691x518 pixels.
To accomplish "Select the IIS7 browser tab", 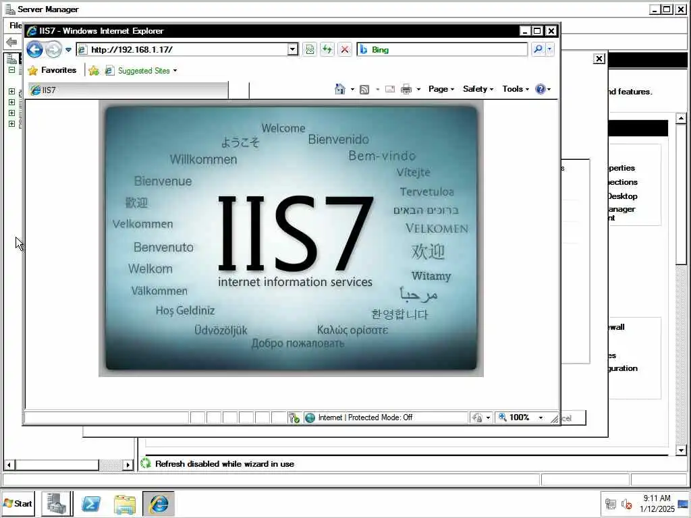I will tap(128, 90).
